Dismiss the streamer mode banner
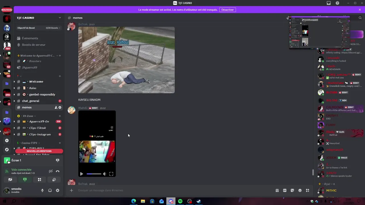This screenshot has width=365, height=205. (360, 10)
